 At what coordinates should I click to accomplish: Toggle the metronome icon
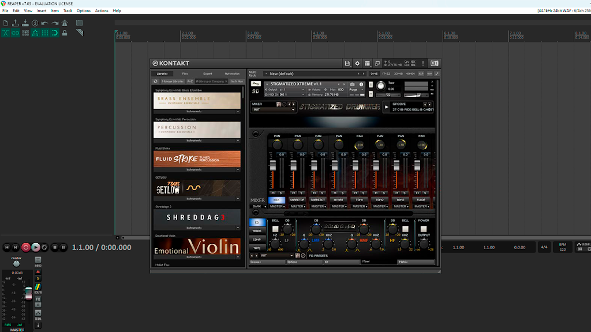(x=65, y=23)
